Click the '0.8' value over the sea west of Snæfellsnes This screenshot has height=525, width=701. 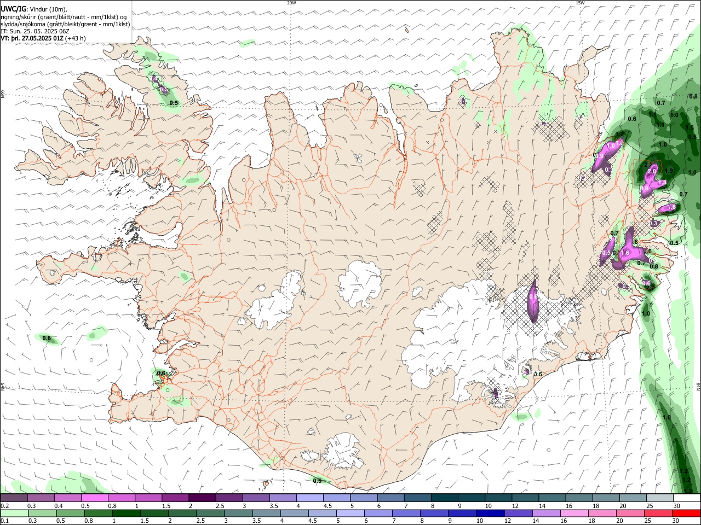coord(47,339)
